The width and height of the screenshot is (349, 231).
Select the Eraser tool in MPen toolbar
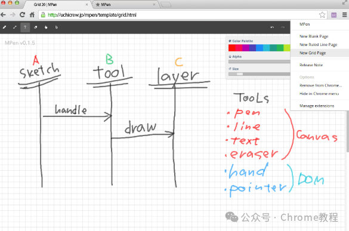35,27
